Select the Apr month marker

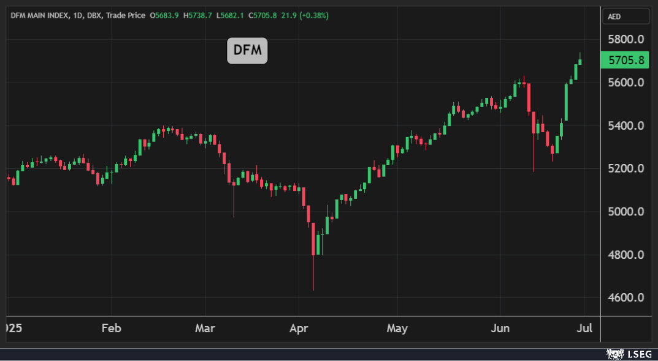298,329
